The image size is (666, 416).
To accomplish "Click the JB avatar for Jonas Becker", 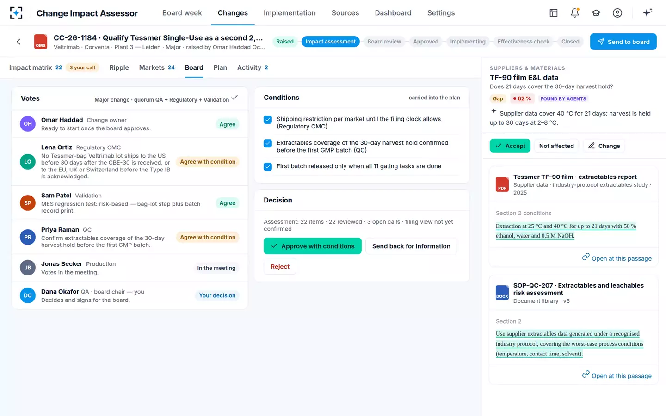I will click(x=28, y=268).
